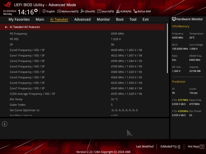
Task: Select the P0 VID row
Action: 82,39
